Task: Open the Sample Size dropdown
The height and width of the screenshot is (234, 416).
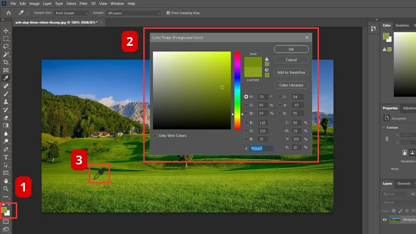Action: 72,13
